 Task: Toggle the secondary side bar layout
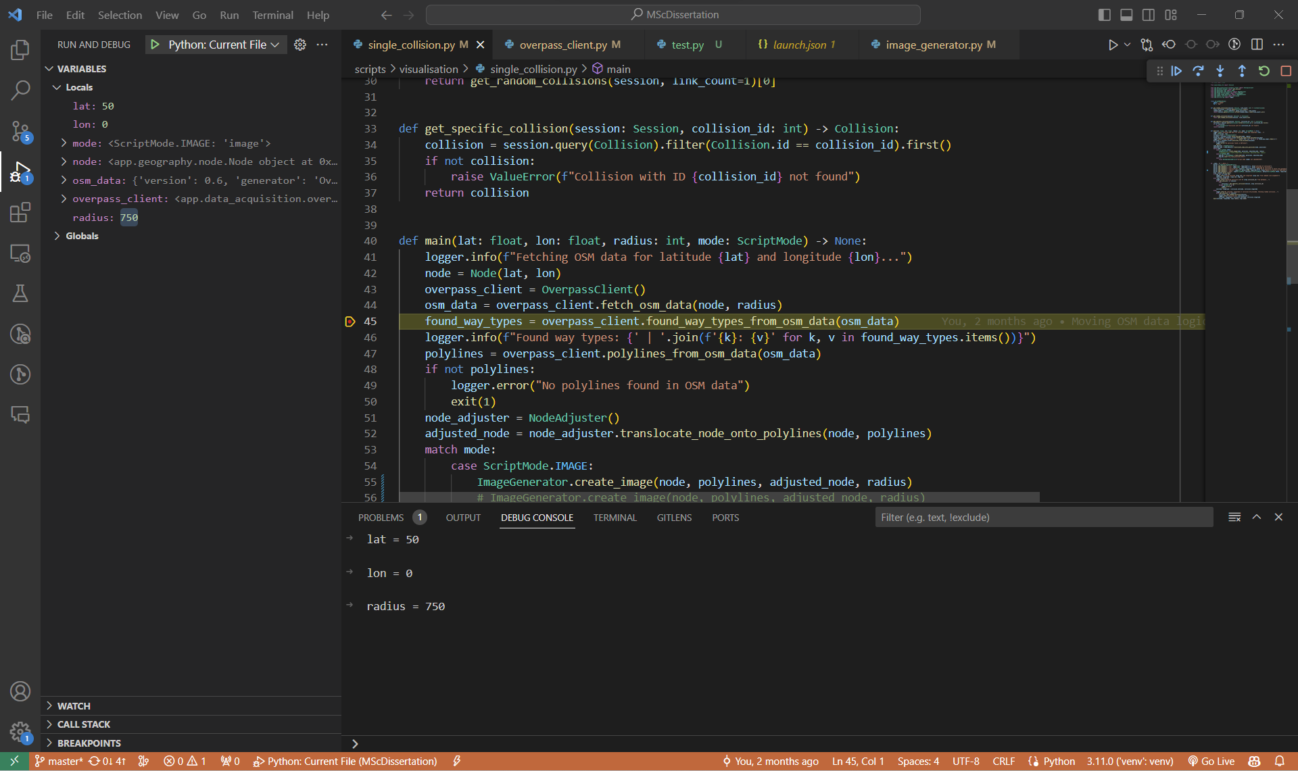click(x=1149, y=15)
